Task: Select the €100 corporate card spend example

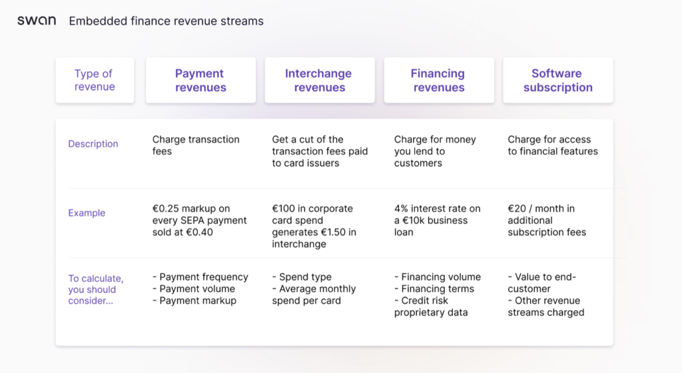Action: (x=314, y=226)
